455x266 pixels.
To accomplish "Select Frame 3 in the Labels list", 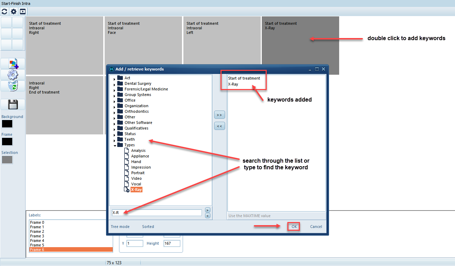I will (37, 236).
